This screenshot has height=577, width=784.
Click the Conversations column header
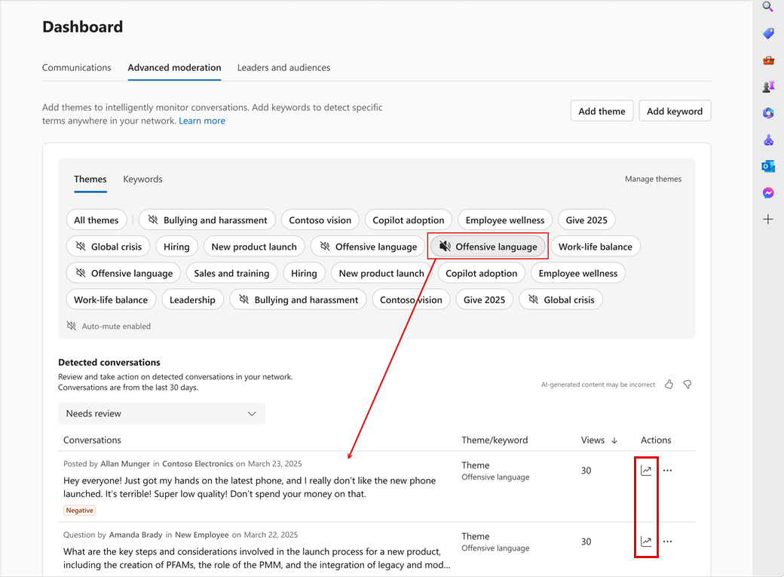(92, 440)
